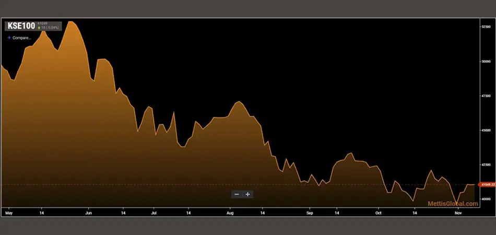Screen dimensions: 496x235
Task: Select the 41049 last price beside KSE100
Action: point(42,23)
